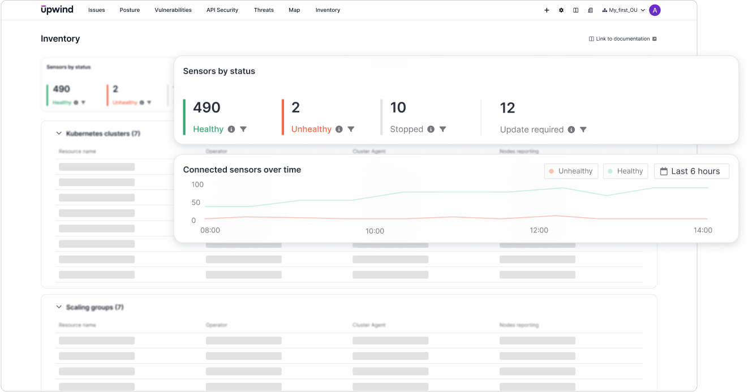The height and width of the screenshot is (392, 748).
Task: Open the Healthy filter dropdown
Action: [x=243, y=129]
